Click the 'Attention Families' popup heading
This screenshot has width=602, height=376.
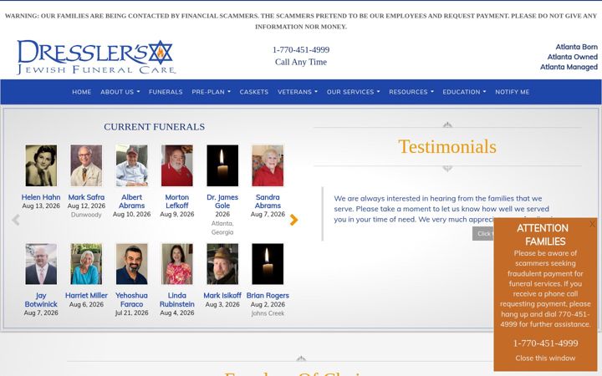[x=543, y=235]
